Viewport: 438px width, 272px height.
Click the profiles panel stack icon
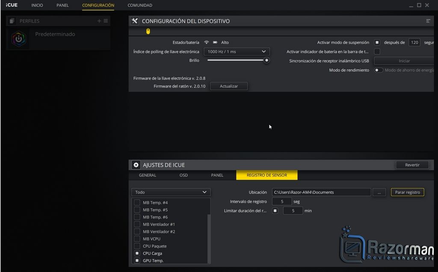(12, 21)
